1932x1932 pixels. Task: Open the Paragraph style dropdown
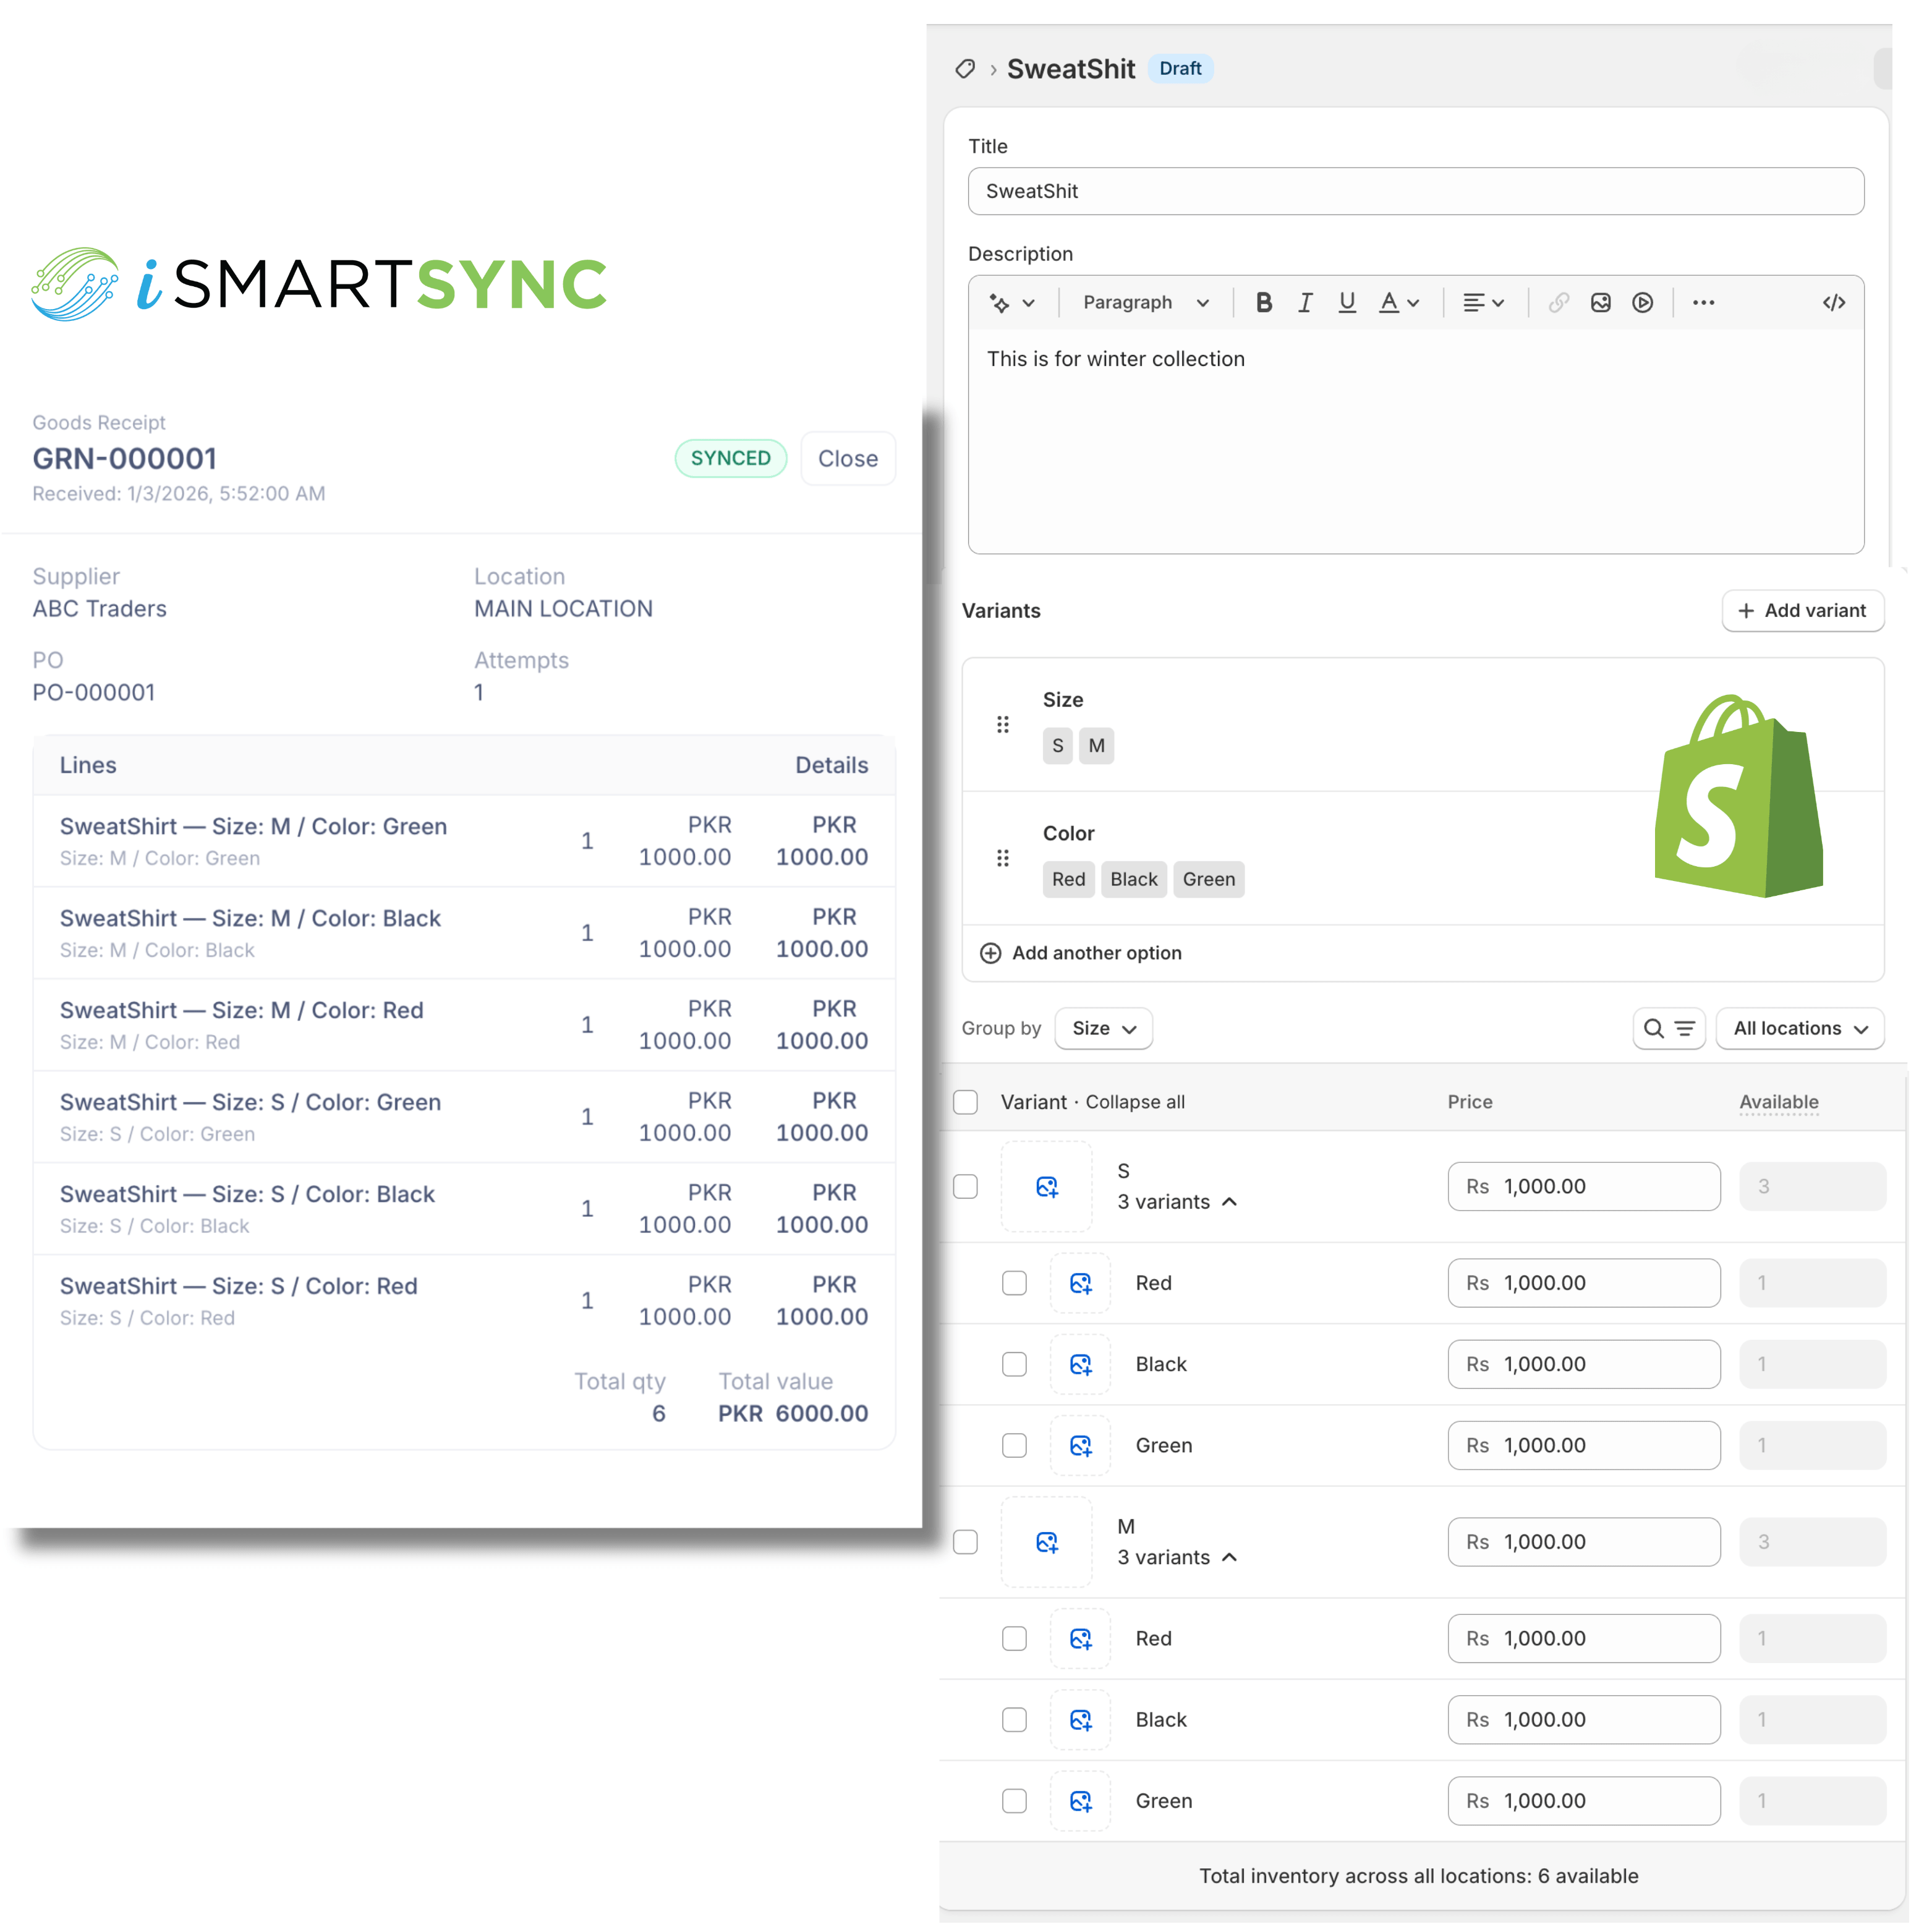1145,302
